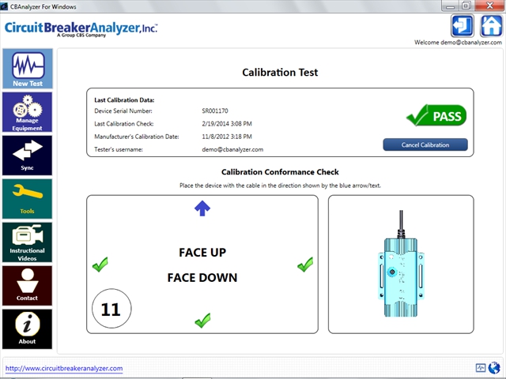Click the Manufacturer's Calibration Date label
The width and height of the screenshot is (506, 379).
tap(137, 137)
